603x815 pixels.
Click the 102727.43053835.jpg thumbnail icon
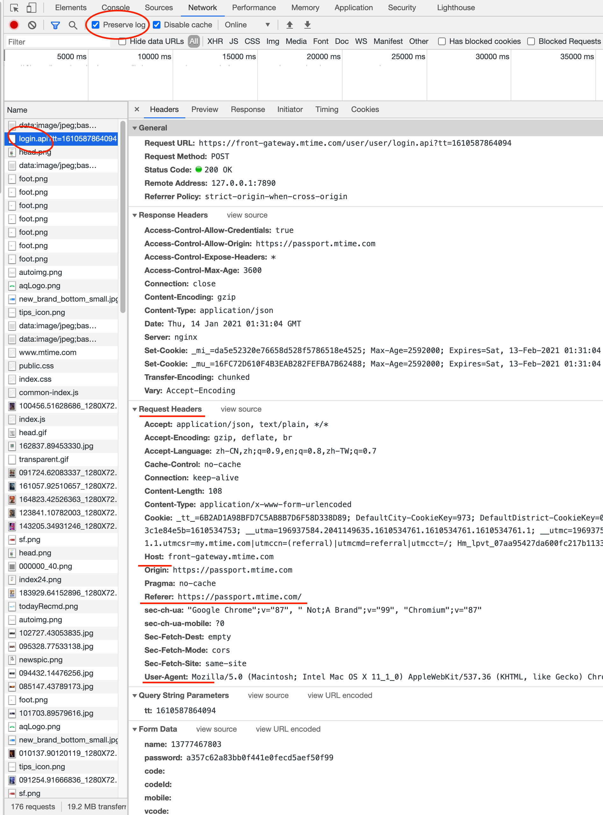click(x=12, y=633)
